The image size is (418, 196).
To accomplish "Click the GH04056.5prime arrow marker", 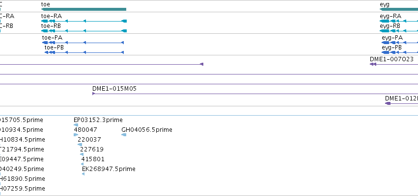I will click(124, 135).
